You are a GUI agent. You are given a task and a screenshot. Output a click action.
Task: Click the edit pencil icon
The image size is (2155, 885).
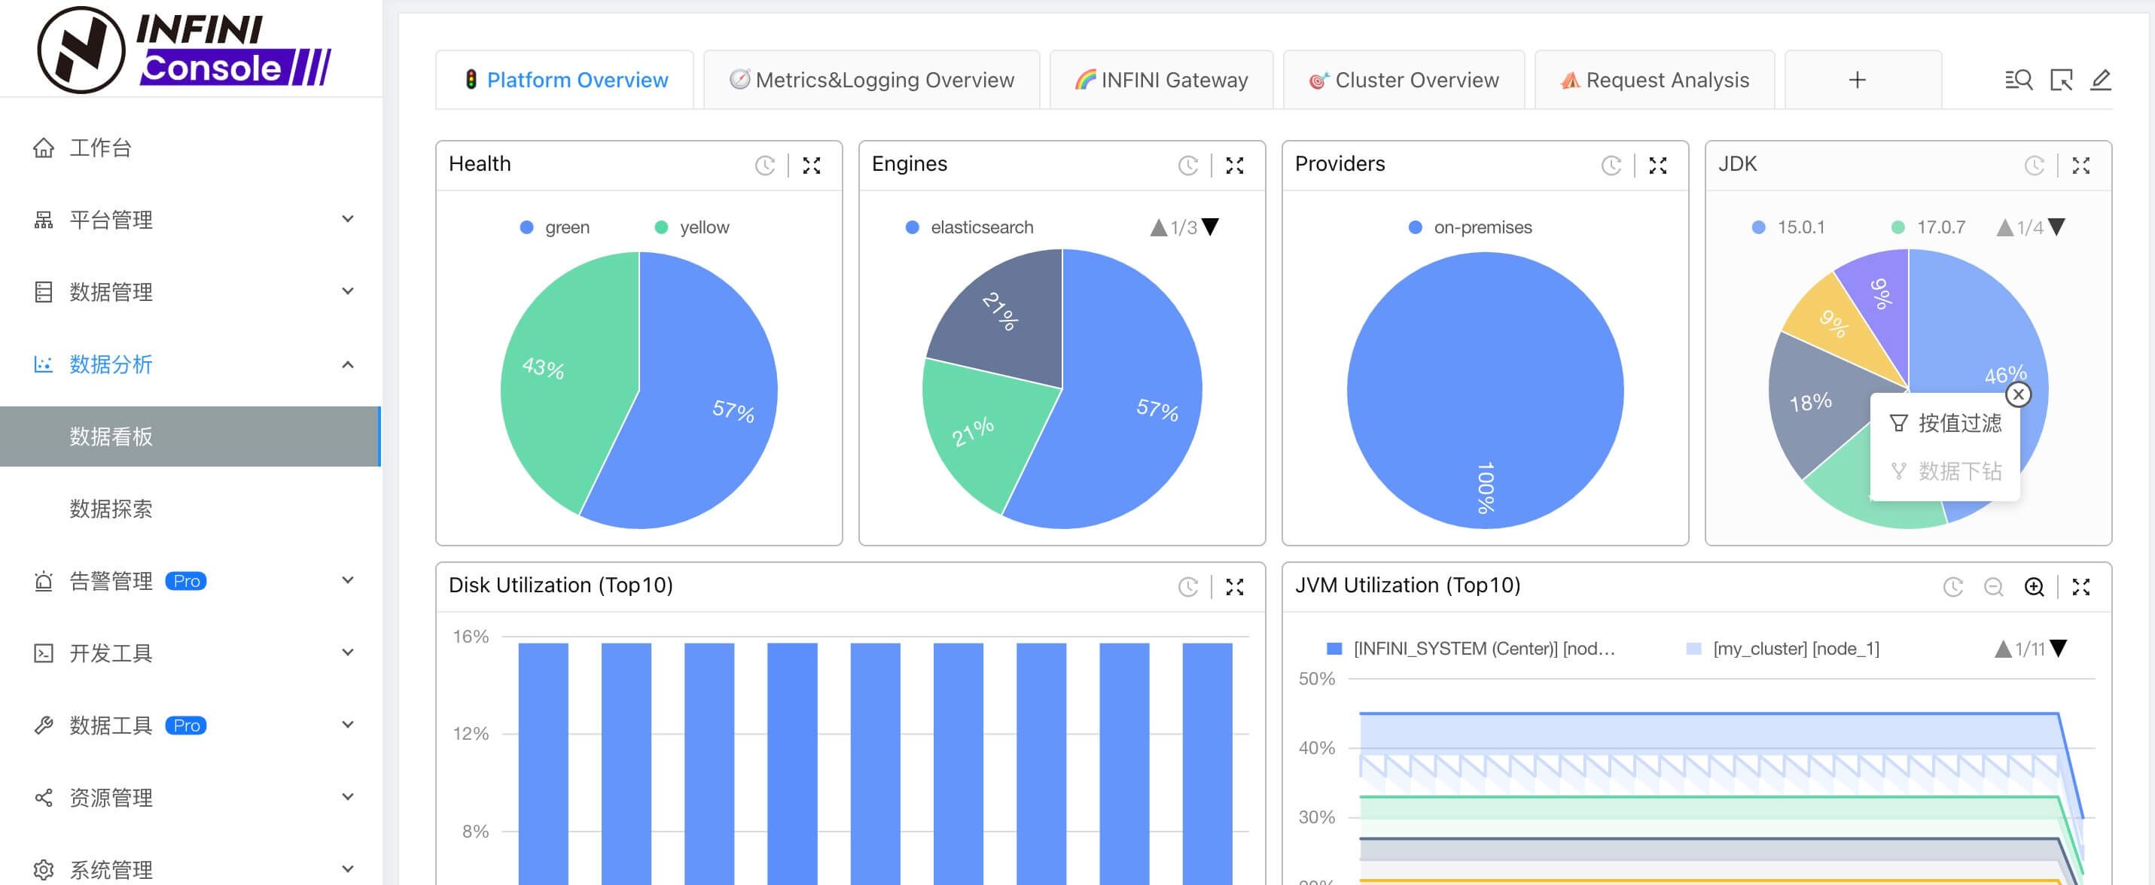[2101, 80]
